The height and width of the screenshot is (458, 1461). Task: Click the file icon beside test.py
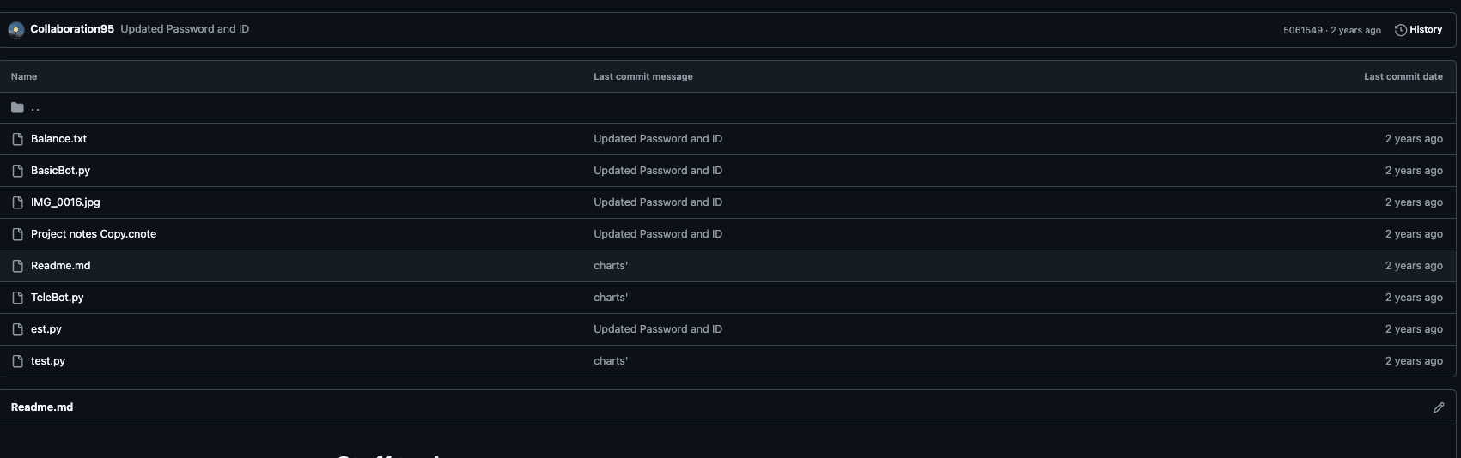click(17, 361)
